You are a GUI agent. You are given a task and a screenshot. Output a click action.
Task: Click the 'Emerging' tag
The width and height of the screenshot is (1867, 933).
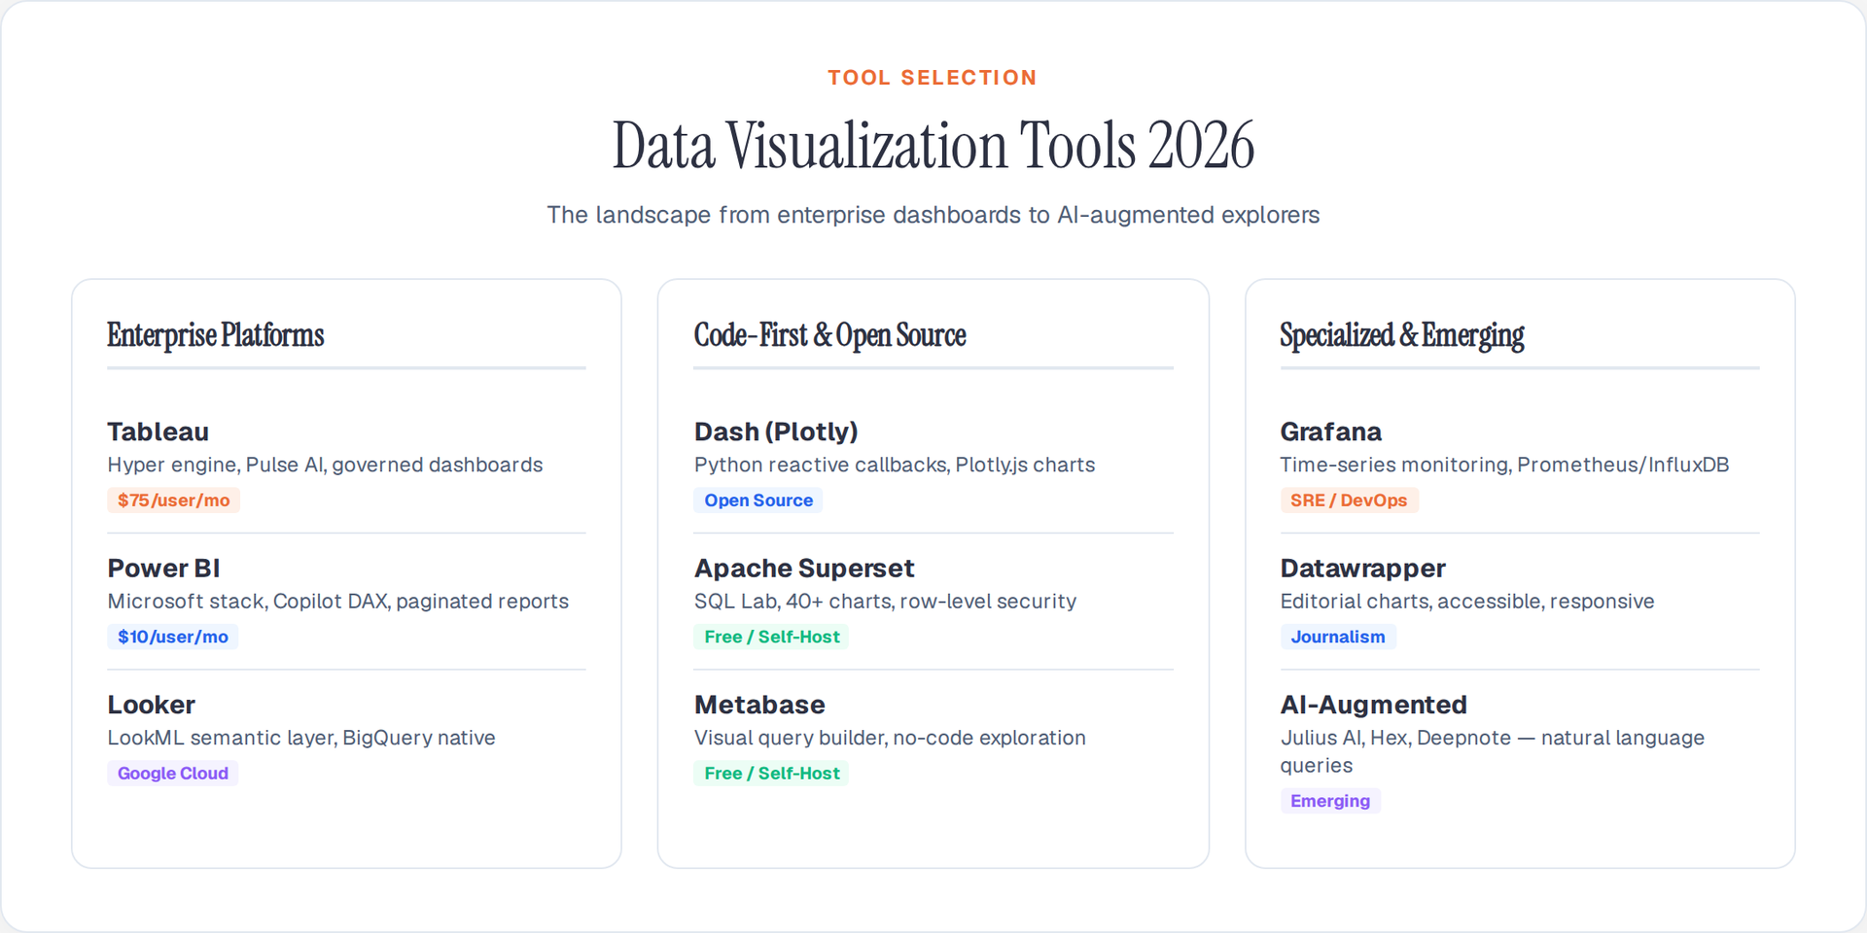[1330, 801]
